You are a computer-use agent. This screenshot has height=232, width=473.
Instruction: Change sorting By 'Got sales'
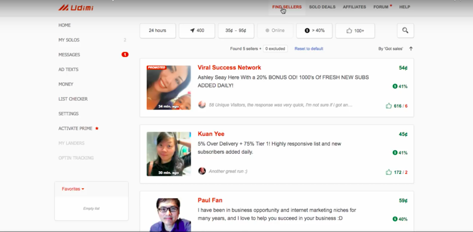tap(391, 49)
